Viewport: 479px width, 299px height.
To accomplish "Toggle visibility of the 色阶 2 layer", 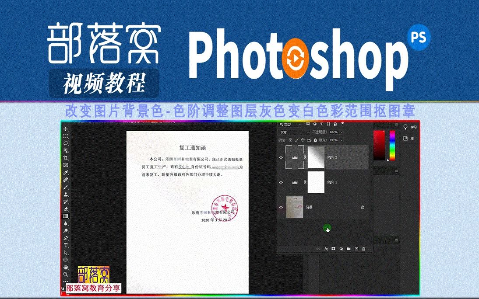I will 281,157.
